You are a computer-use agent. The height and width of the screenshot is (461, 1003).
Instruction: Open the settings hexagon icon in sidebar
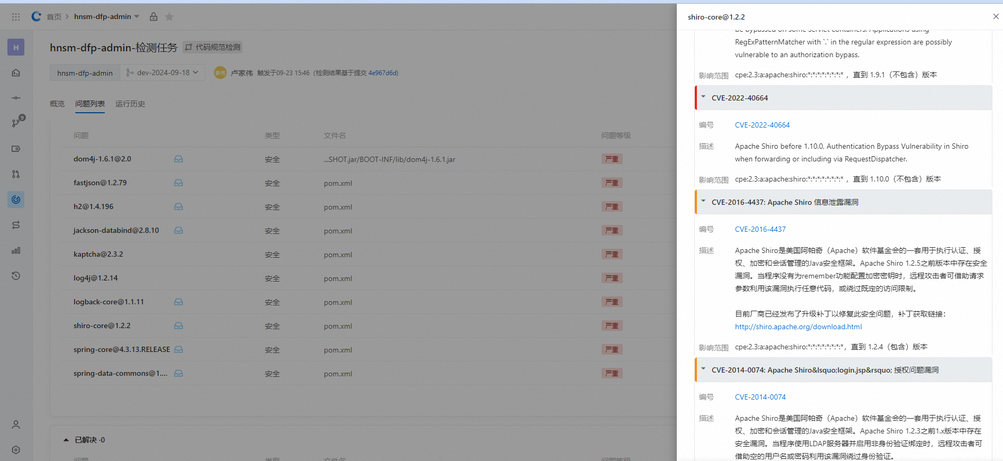pyautogui.click(x=16, y=450)
